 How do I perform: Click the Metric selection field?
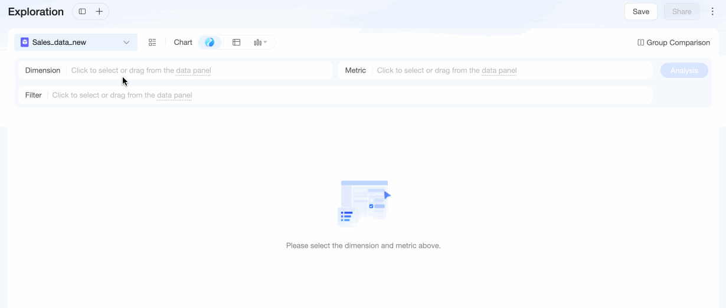495,70
